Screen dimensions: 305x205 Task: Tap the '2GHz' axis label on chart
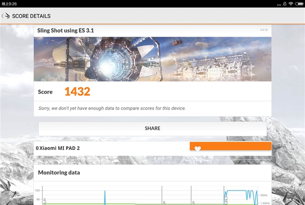pyautogui.click(x=264, y=195)
